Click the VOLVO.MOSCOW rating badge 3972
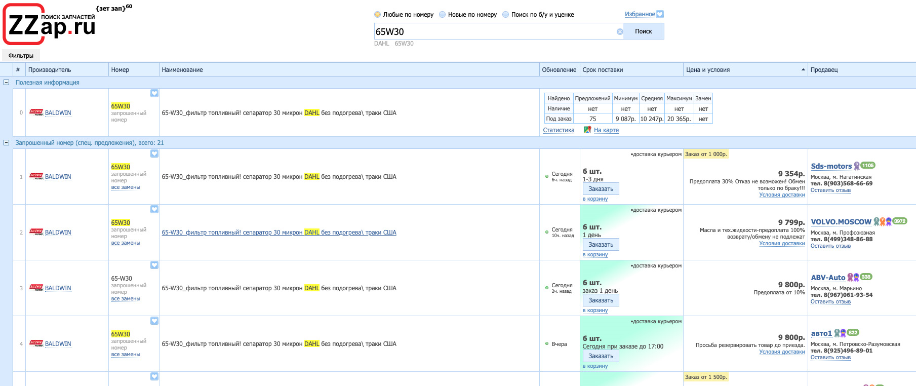The image size is (916, 386). [x=900, y=221]
